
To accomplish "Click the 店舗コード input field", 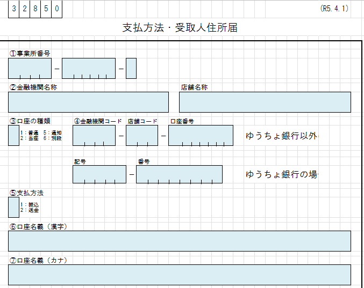I will pyautogui.click(x=142, y=135).
